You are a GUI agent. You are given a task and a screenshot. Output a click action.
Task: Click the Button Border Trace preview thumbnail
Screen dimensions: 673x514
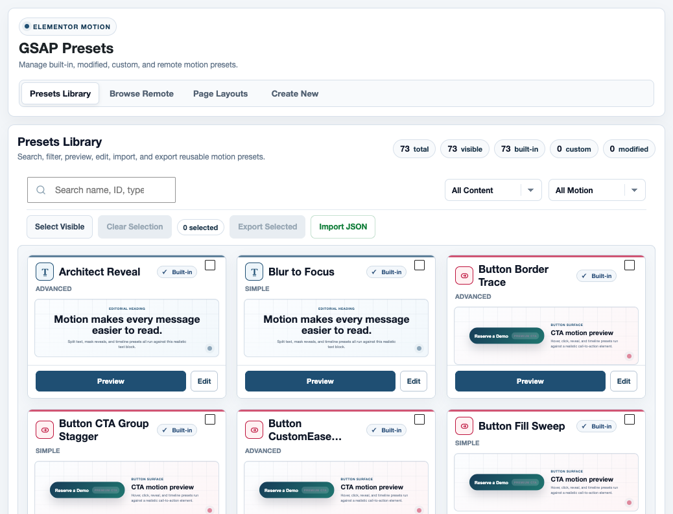click(546, 336)
